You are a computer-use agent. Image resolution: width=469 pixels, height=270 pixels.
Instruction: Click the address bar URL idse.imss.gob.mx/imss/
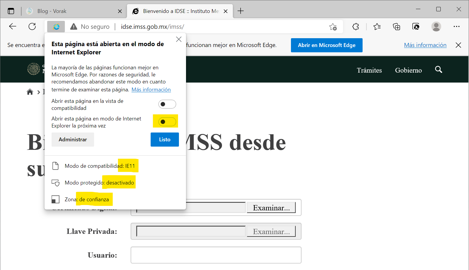click(152, 27)
